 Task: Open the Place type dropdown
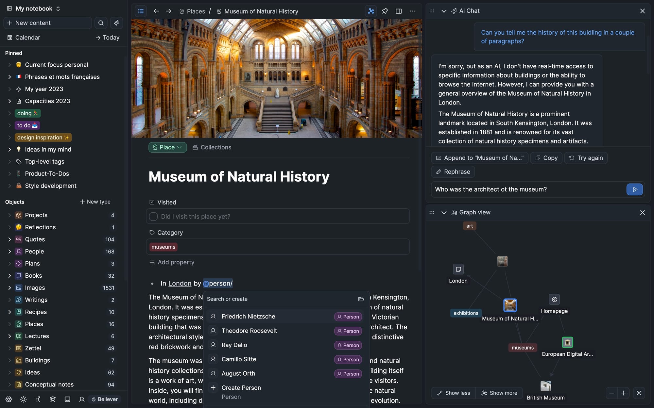[167, 147]
